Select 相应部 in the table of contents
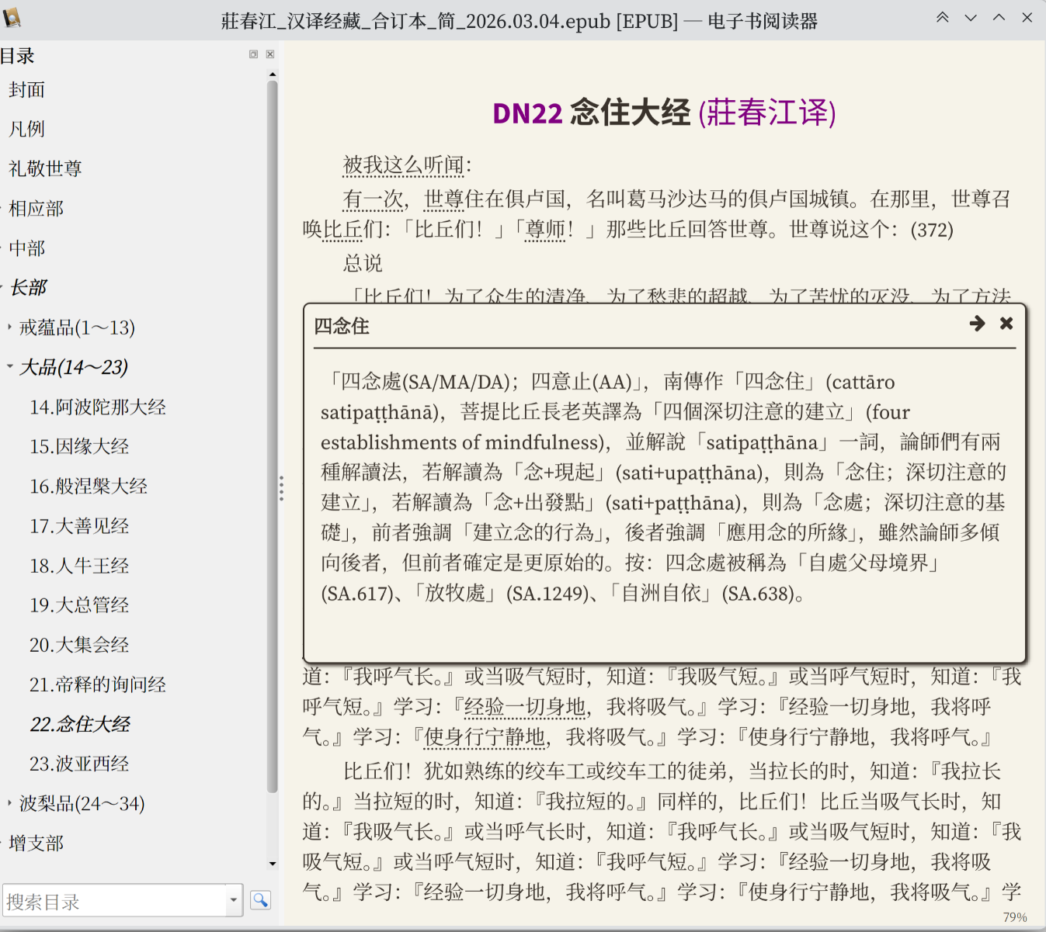Viewport: 1046px width, 932px height. pyautogui.click(x=36, y=208)
